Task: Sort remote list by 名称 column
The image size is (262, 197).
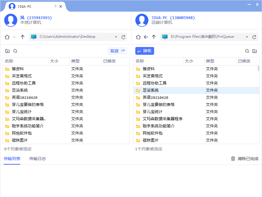Action: click(158, 61)
